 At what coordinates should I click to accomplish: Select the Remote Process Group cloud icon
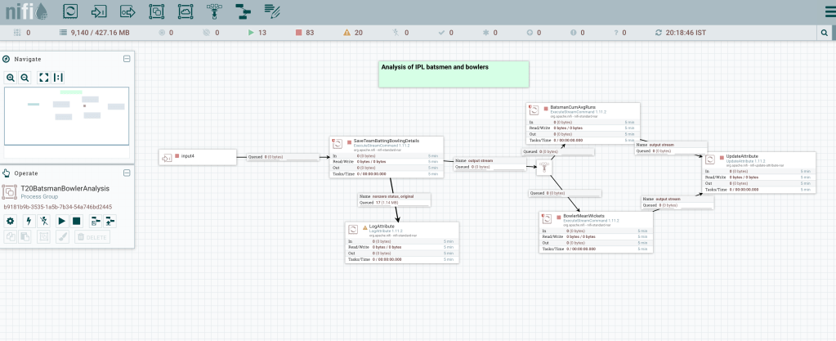pyautogui.click(x=186, y=11)
